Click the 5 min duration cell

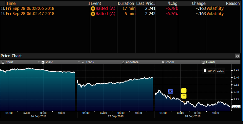point(130,14)
